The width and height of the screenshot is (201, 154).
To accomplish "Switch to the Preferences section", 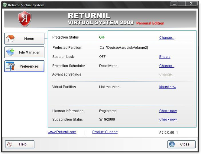I will click(24, 66).
